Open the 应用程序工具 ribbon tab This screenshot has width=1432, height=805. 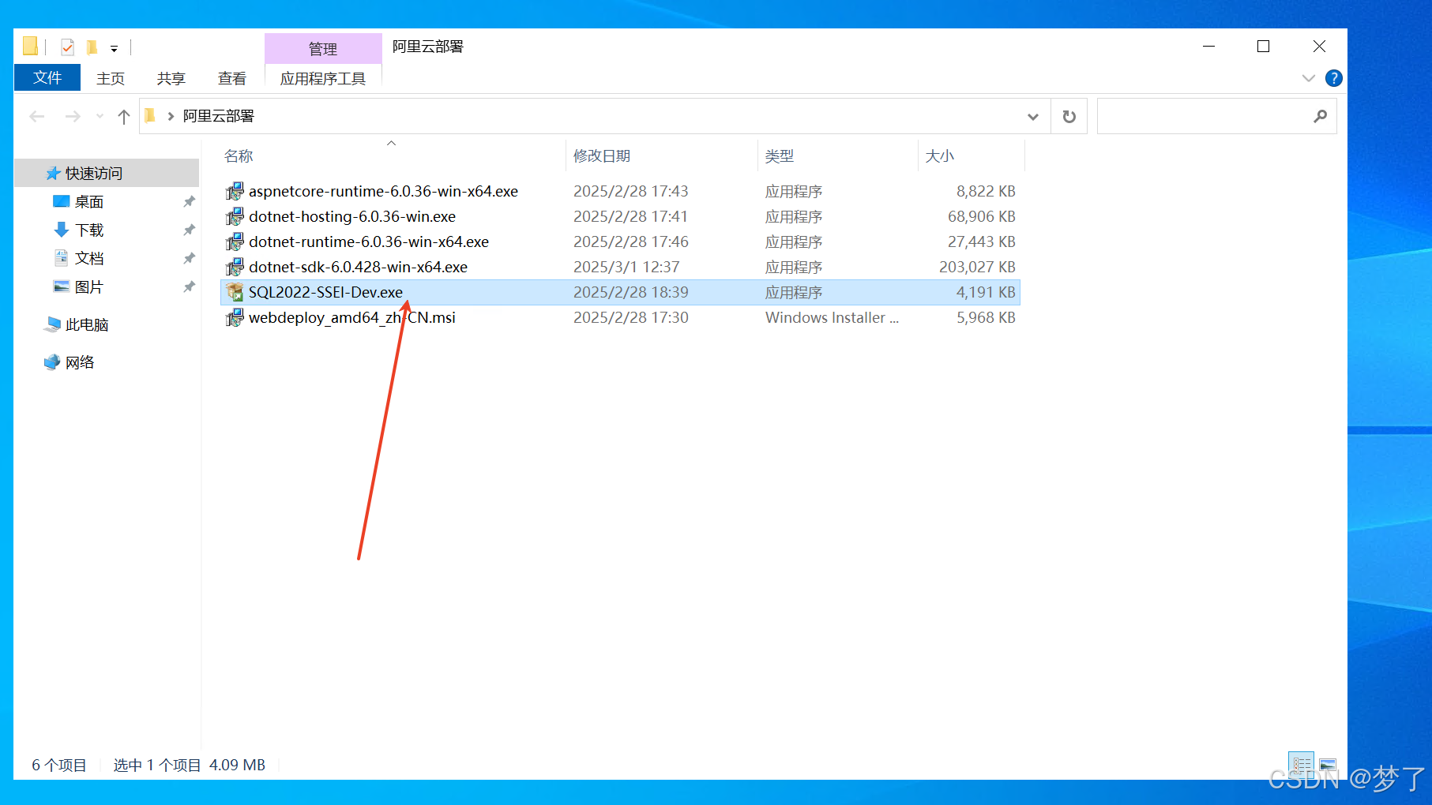[x=323, y=78]
